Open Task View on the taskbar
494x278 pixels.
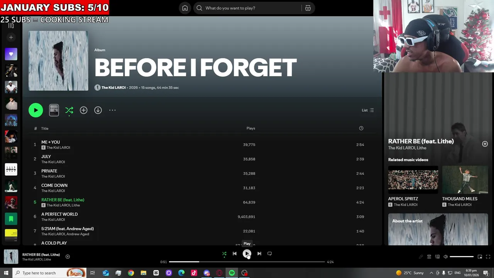(x=93, y=273)
